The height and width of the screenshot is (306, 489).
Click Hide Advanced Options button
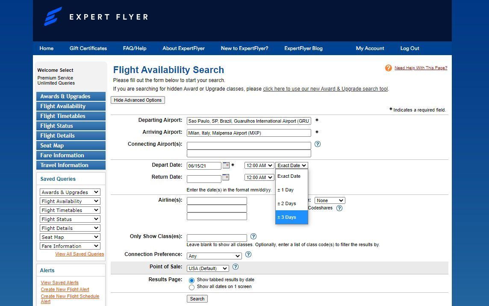tap(138, 100)
